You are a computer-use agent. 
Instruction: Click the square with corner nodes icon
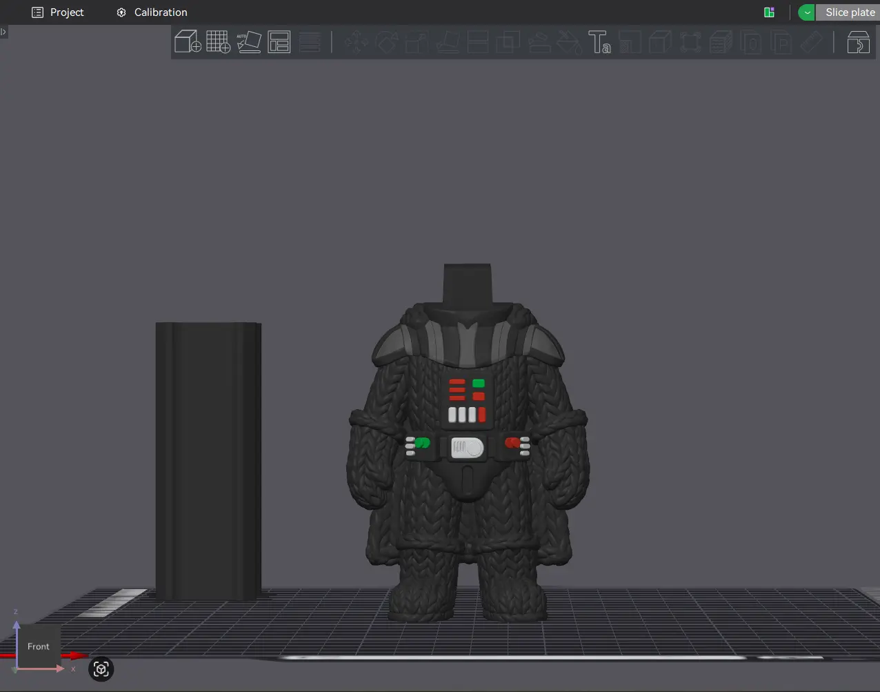pos(690,42)
